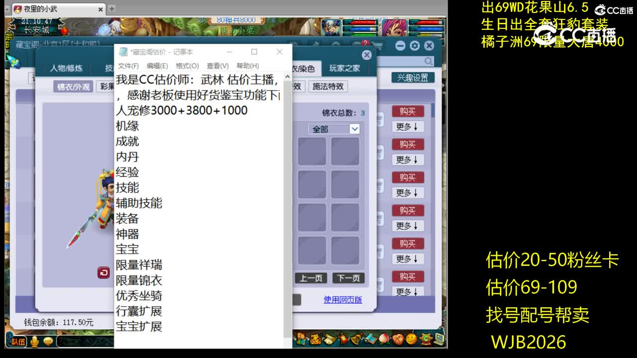This screenshot has width=637, height=358.
Task: Expand 更多 in the third listing row
Action: pyautogui.click(x=407, y=192)
